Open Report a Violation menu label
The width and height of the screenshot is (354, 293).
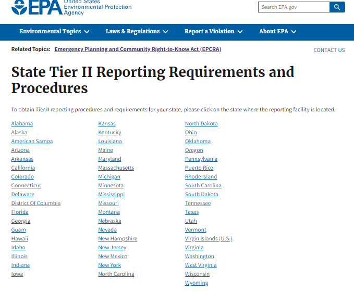(x=210, y=31)
